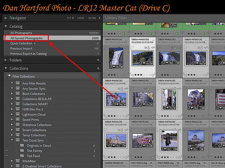The width and height of the screenshot is (225, 168).
Task: Expand the Lightroom-Cloud collection set
Action: (12, 114)
